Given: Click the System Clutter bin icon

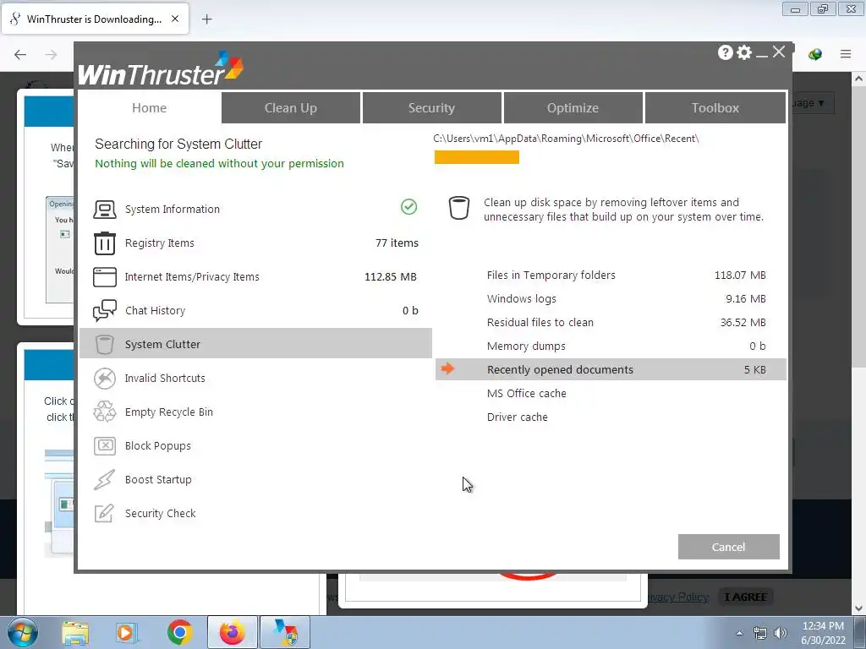Looking at the screenshot, I should tap(104, 345).
